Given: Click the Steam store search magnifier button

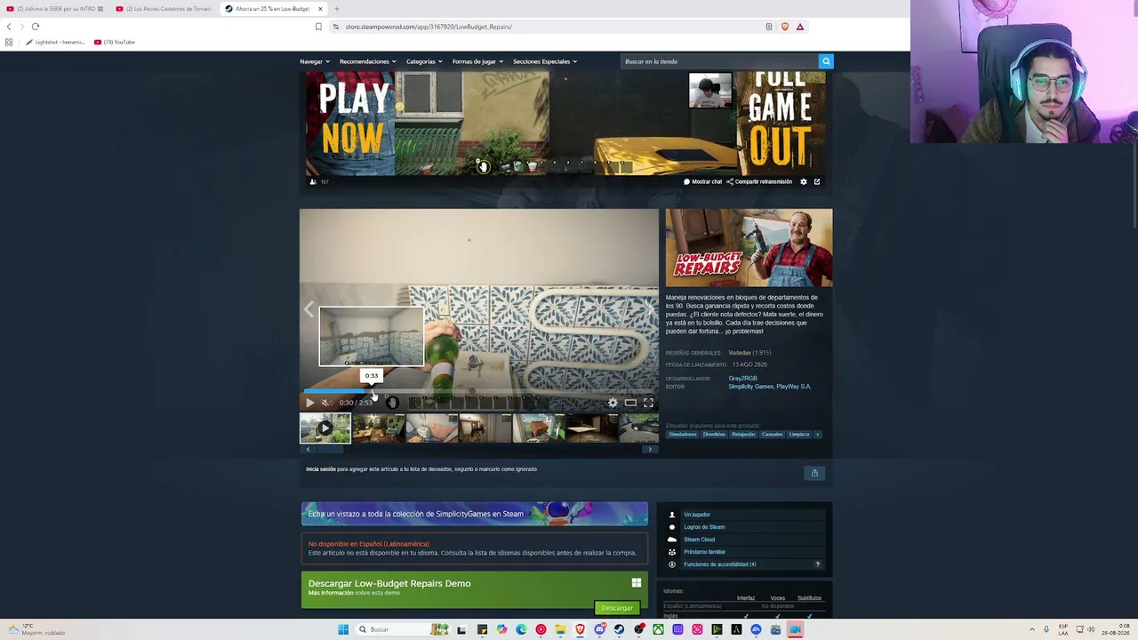Looking at the screenshot, I should coord(826,61).
